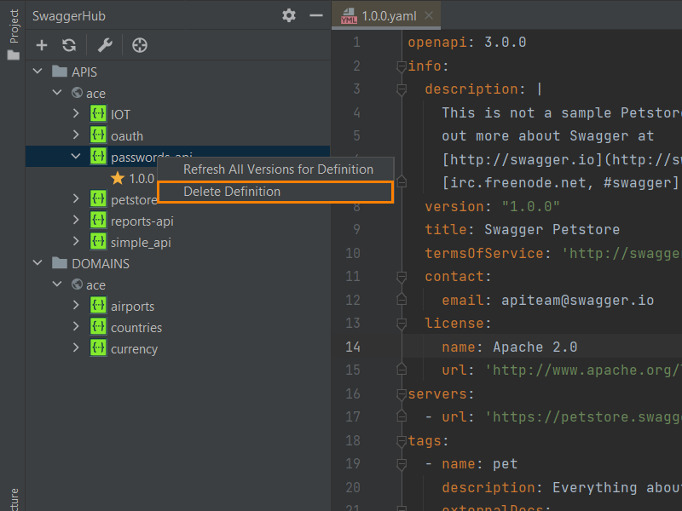682x511 pixels.
Task: Select the reports-api tree item
Action: click(x=142, y=221)
